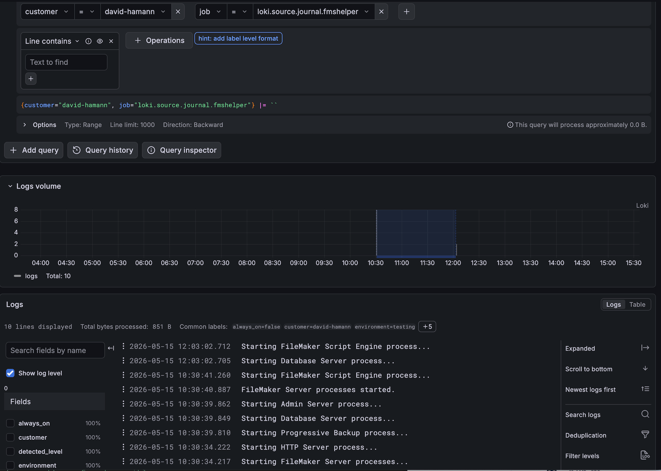Select log line Starting Progressive Backup process...
Screen dimensions: 661x471
pyautogui.click(x=325, y=433)
